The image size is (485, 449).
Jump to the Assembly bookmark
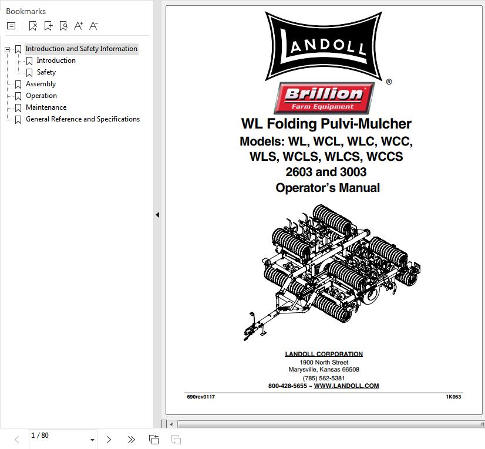pyautogui.click(x=41, y=84)
